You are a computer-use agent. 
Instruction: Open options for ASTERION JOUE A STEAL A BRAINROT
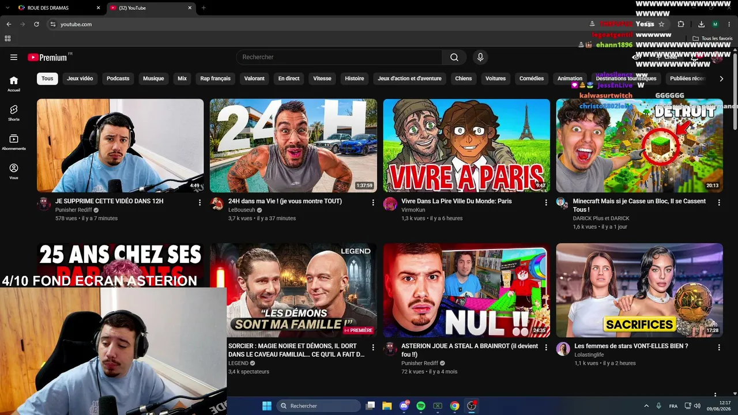(546, 348)
